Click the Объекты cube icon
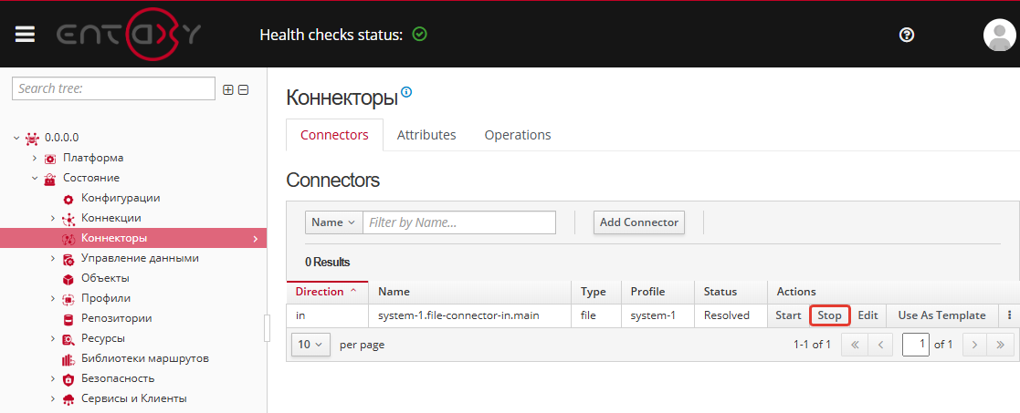This screenshot has height=413, width=1020. pyautogui.click(x=68, y=279)
